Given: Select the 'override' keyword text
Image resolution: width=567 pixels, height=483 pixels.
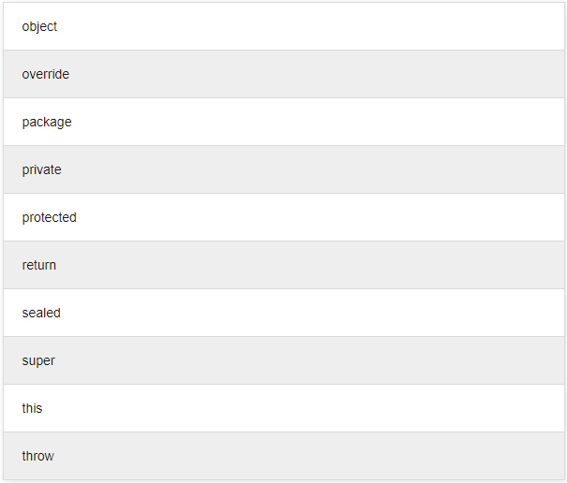Looking at the screenshot, I should [x=45, y=74].
